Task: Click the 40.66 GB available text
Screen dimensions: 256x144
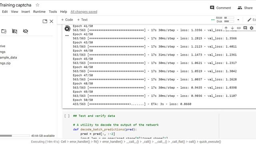Action: pos(43,136)
